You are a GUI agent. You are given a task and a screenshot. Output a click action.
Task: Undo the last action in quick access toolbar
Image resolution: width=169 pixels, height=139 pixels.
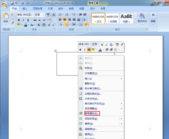tap(16, 3)
